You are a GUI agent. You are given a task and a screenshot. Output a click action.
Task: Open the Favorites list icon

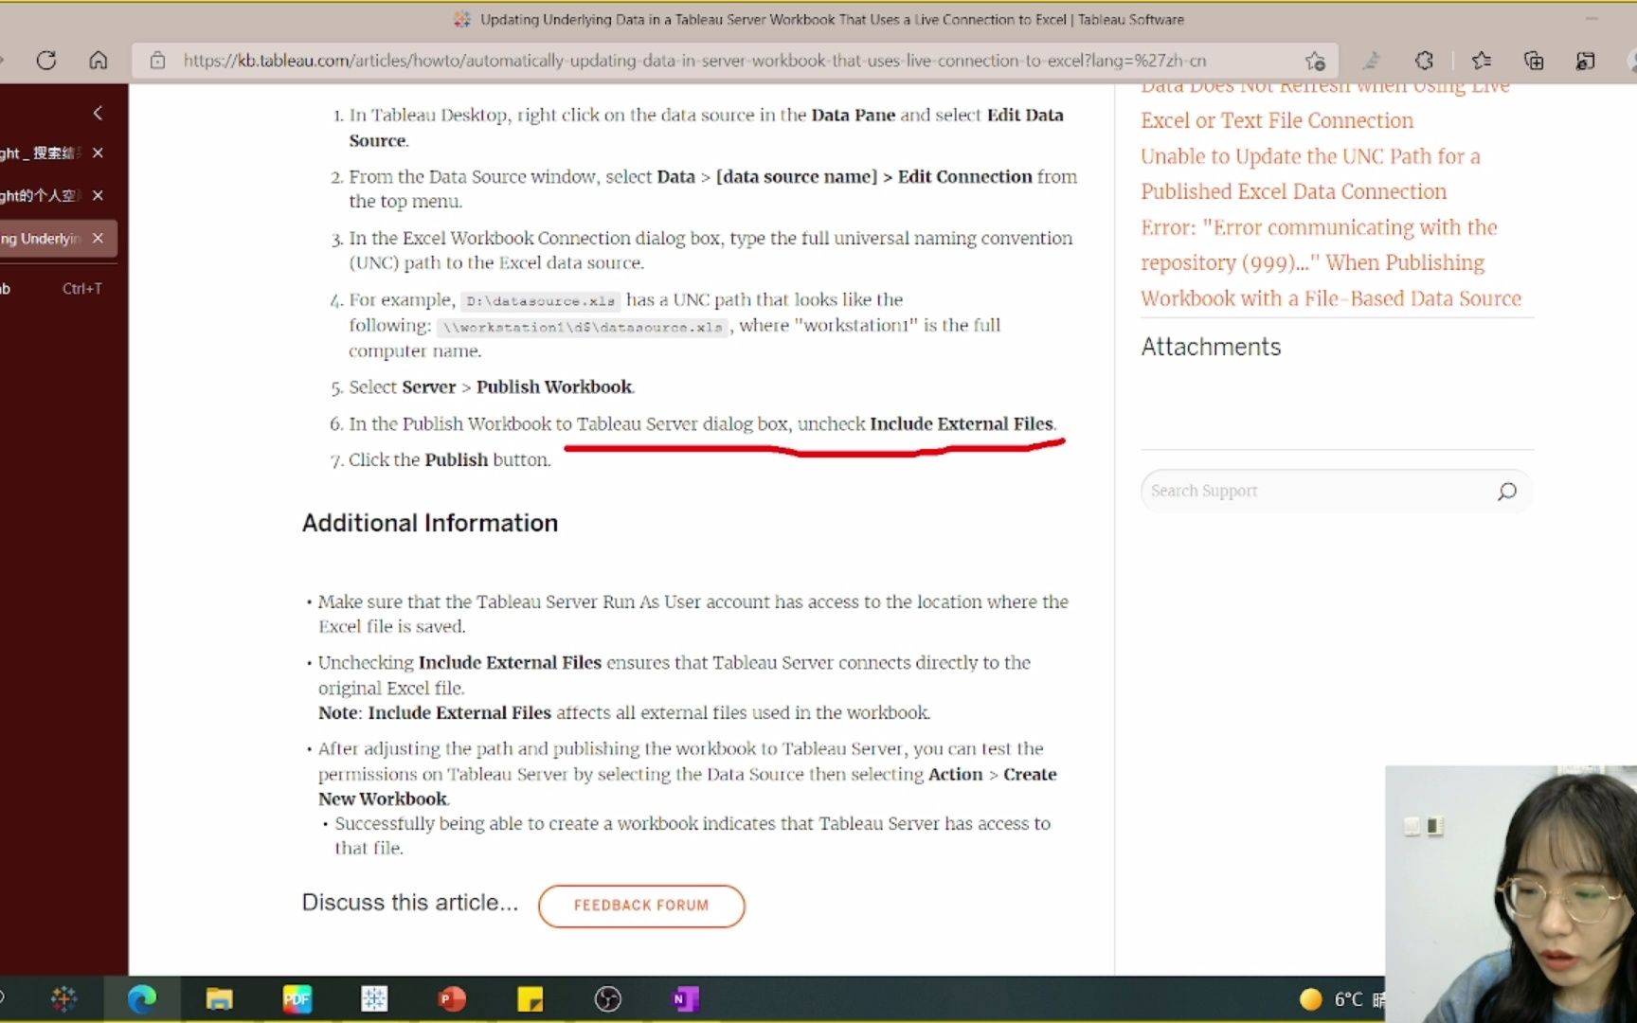click(x=1482, y=61)
